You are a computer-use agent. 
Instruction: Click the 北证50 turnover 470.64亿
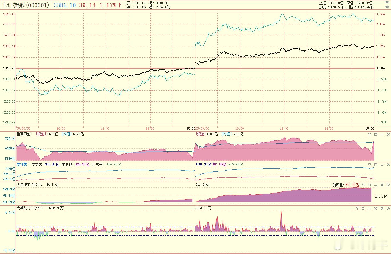tap(366, 7)
